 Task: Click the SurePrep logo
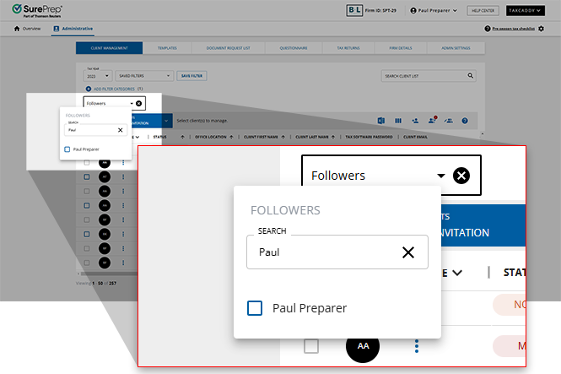(x=37, y=10)
